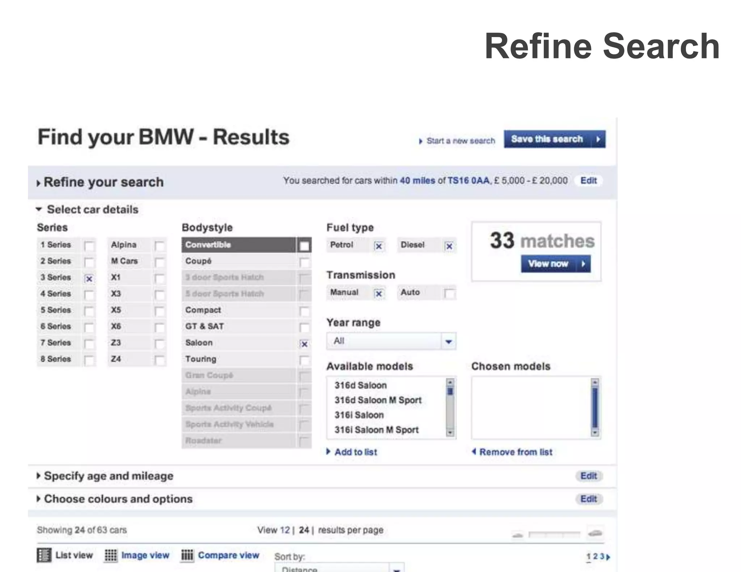Tick the 5 Series checkbox
The width and height of the screenshot is (741, 572).
coord(89,311)
